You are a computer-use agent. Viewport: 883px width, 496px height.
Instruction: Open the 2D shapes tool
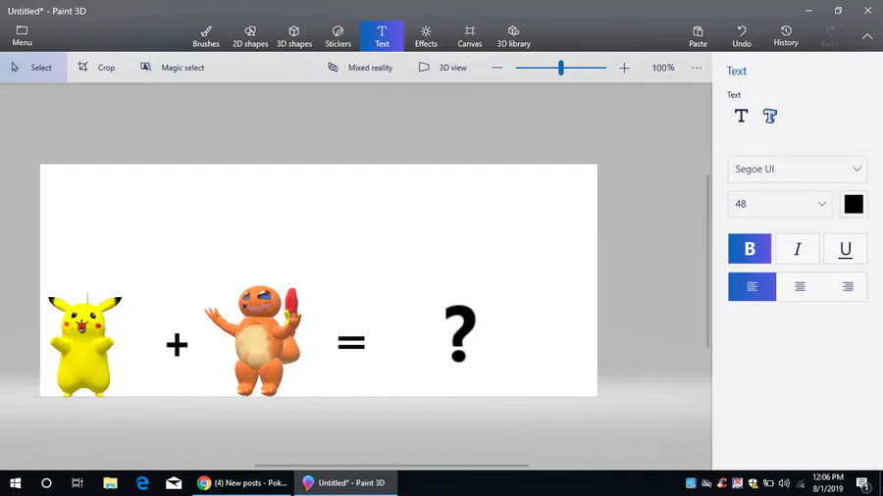(x=250, y=36)
